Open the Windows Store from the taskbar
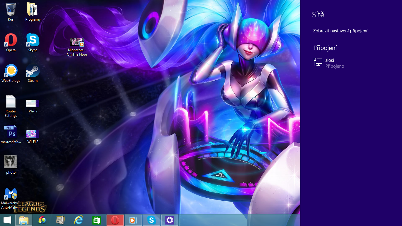 [x=97, y=220]
